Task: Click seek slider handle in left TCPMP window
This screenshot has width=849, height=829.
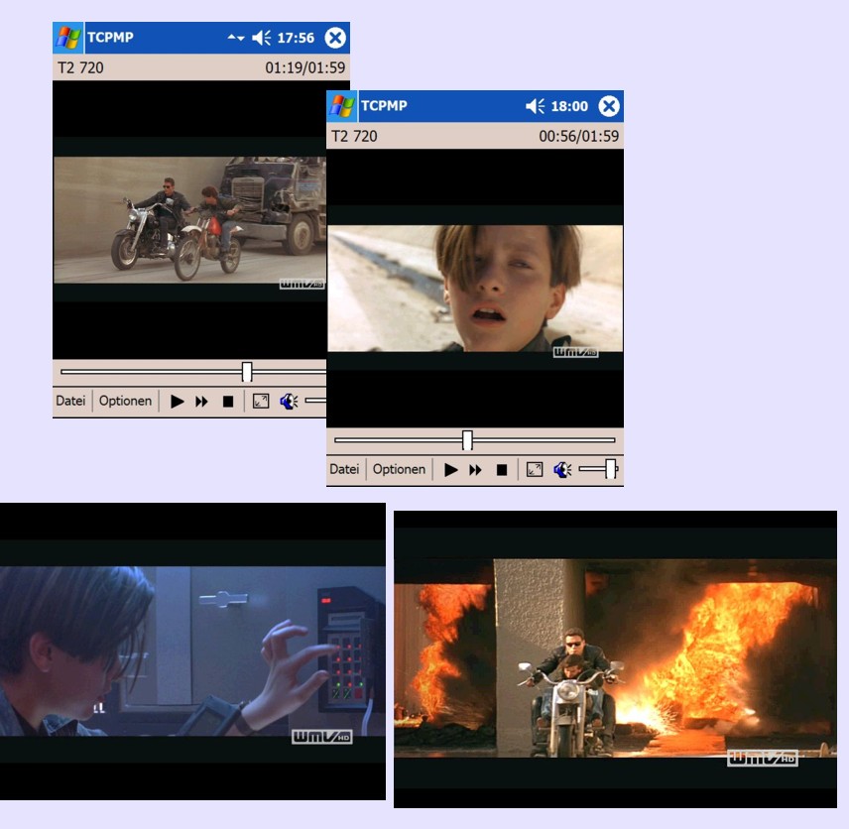Action: click(x=247, y=372)
